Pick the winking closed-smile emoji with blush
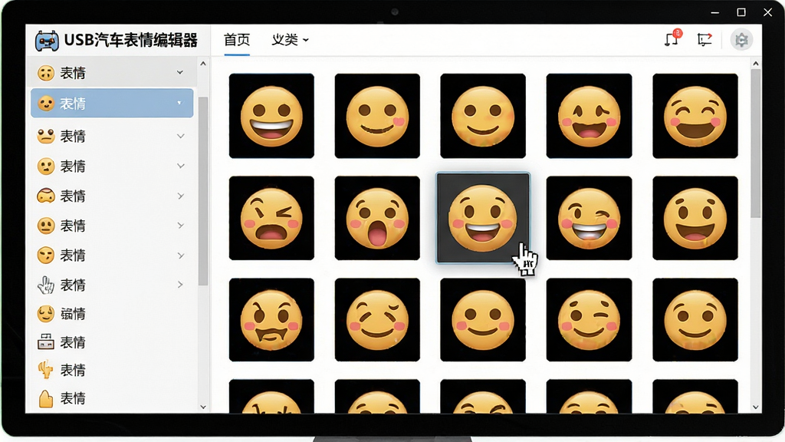785x442 pixels. 589,320
